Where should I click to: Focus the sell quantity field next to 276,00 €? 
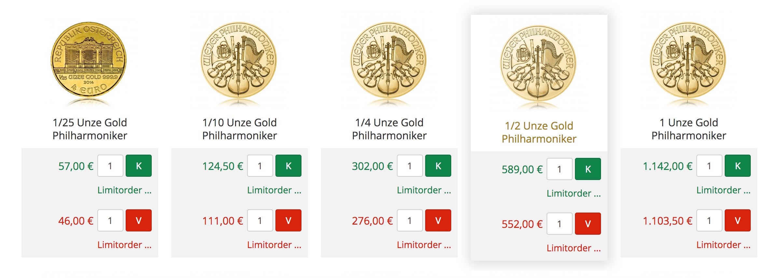point(410,220)
